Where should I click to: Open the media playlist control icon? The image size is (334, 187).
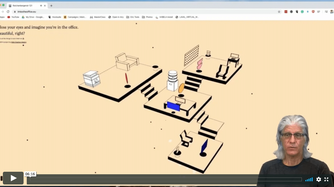326,12
